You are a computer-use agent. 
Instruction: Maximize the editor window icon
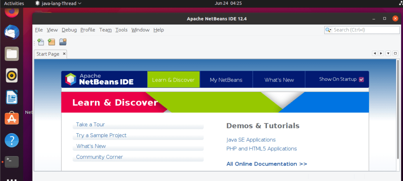pyautogui.click(x=395, y=53)
